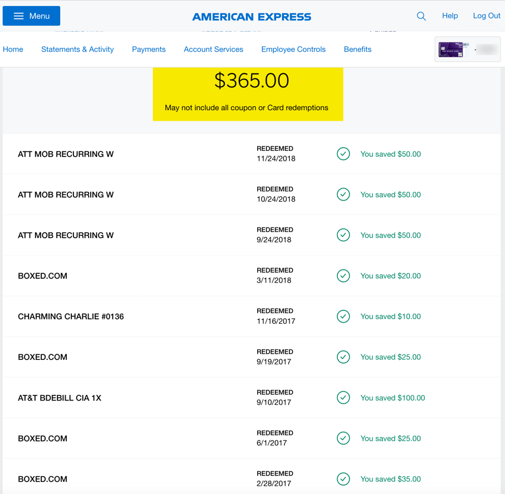Click the checkmark icon for 2/28/2017 redemption

[x=344, y=479]
